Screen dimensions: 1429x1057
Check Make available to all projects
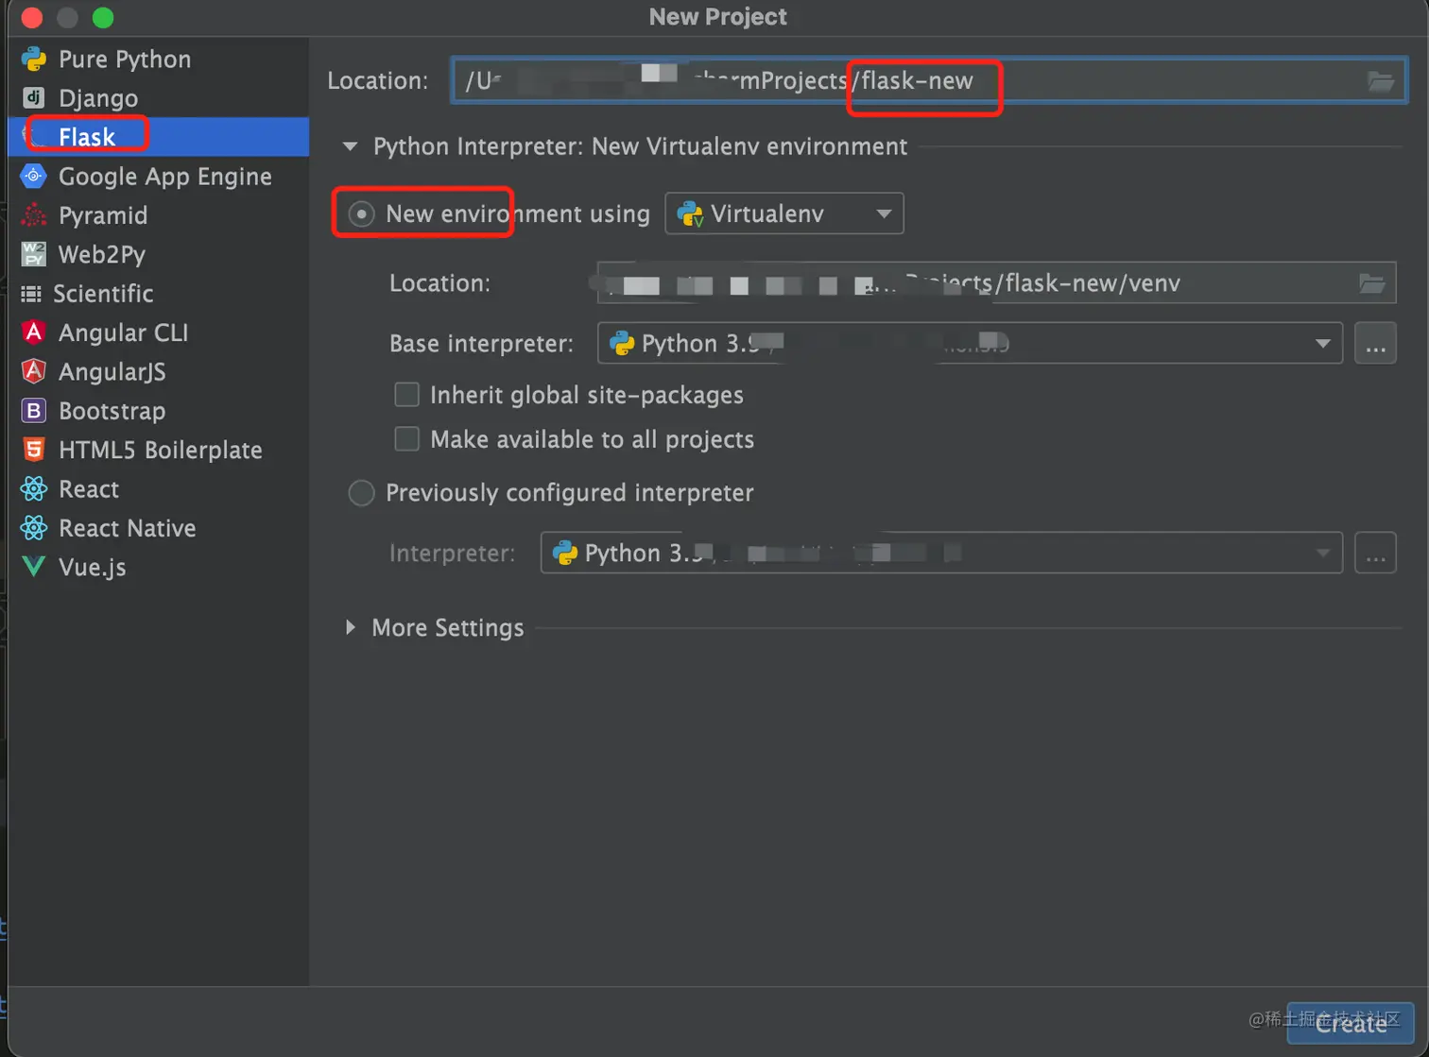[406, 439]
